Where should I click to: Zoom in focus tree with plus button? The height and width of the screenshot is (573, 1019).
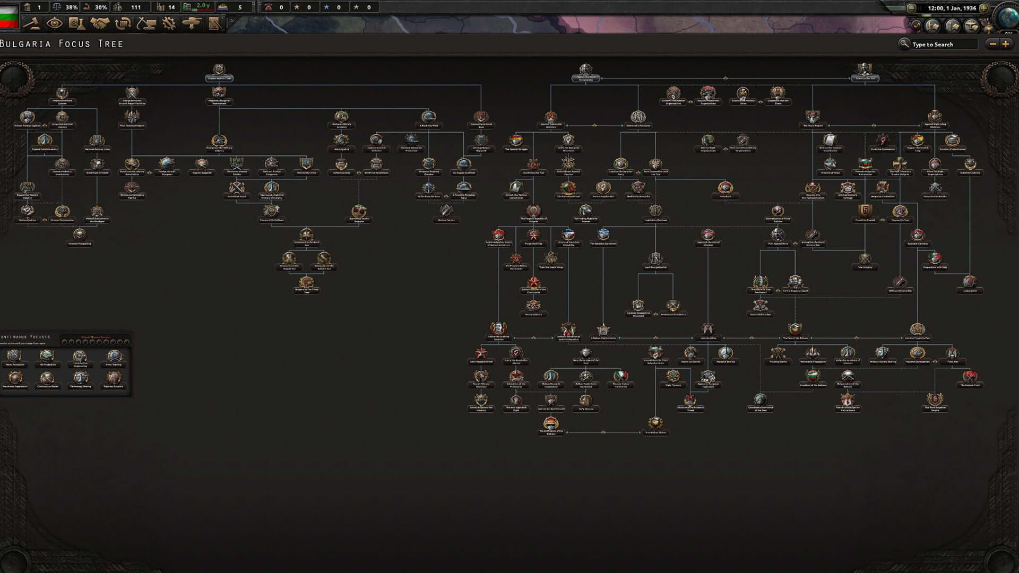(x=1005, y=44)
